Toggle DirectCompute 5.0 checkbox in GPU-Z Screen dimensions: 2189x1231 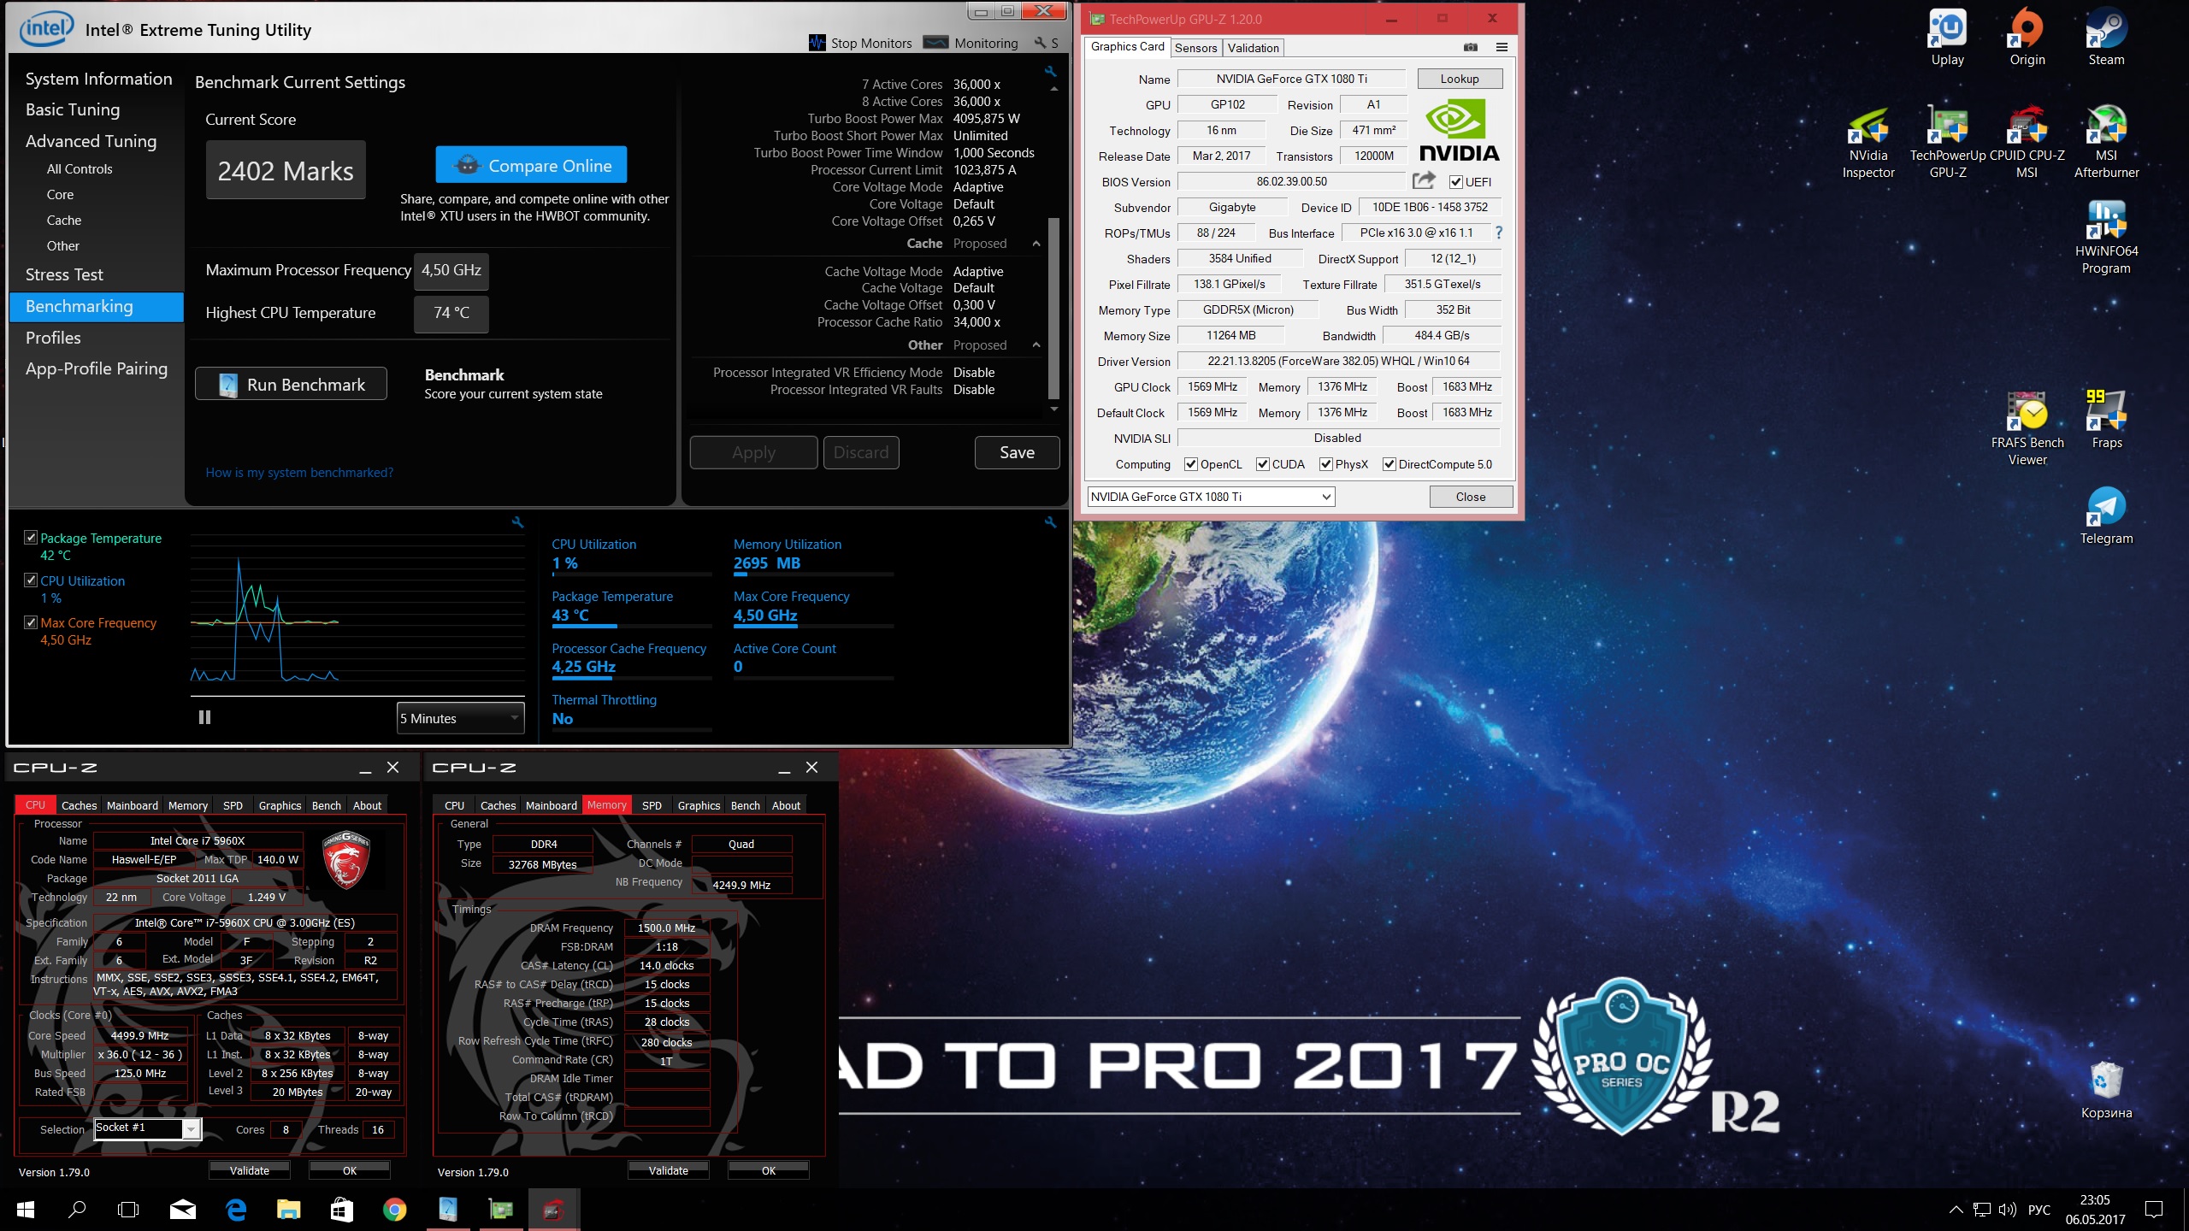coord(1390,464)
